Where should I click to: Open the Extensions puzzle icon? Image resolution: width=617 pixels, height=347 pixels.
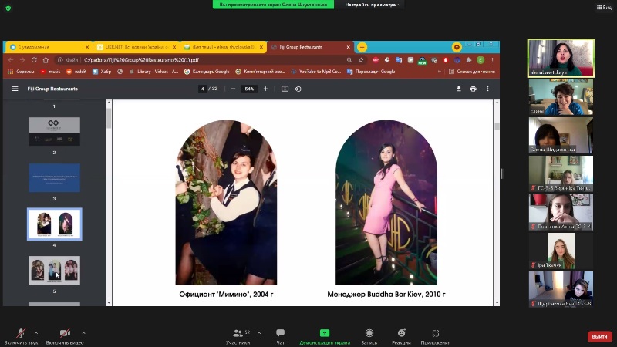click(x=469, y=60)
